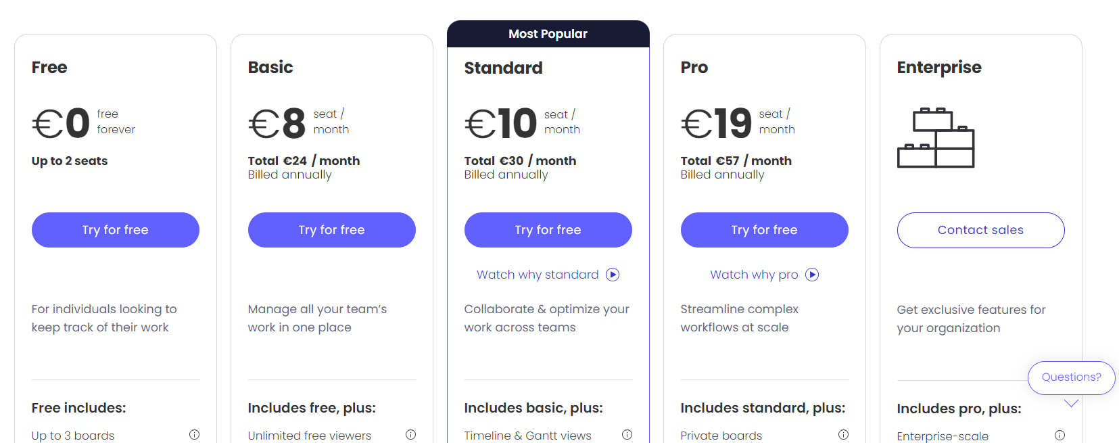Open the Watch why standard link
This screenshot has width=1119, height=443.
pyautogui.click(x=538, y=275)
